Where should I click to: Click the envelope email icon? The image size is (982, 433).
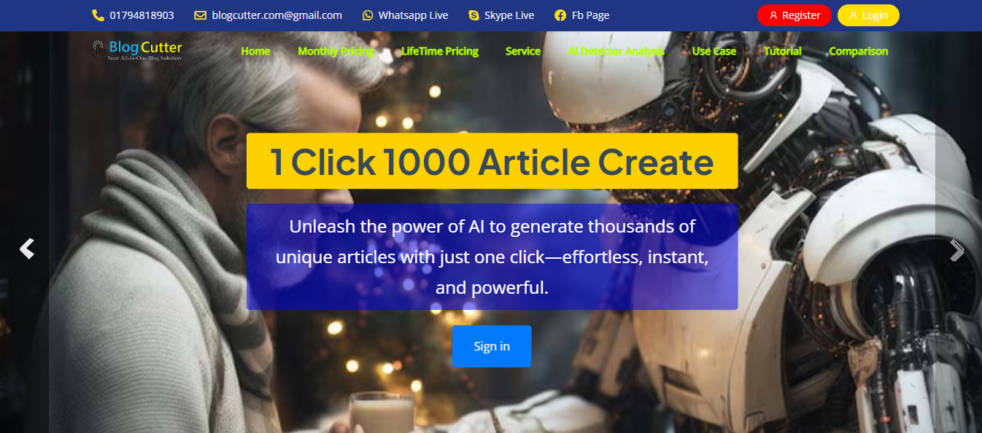click(x=201, y=15)
